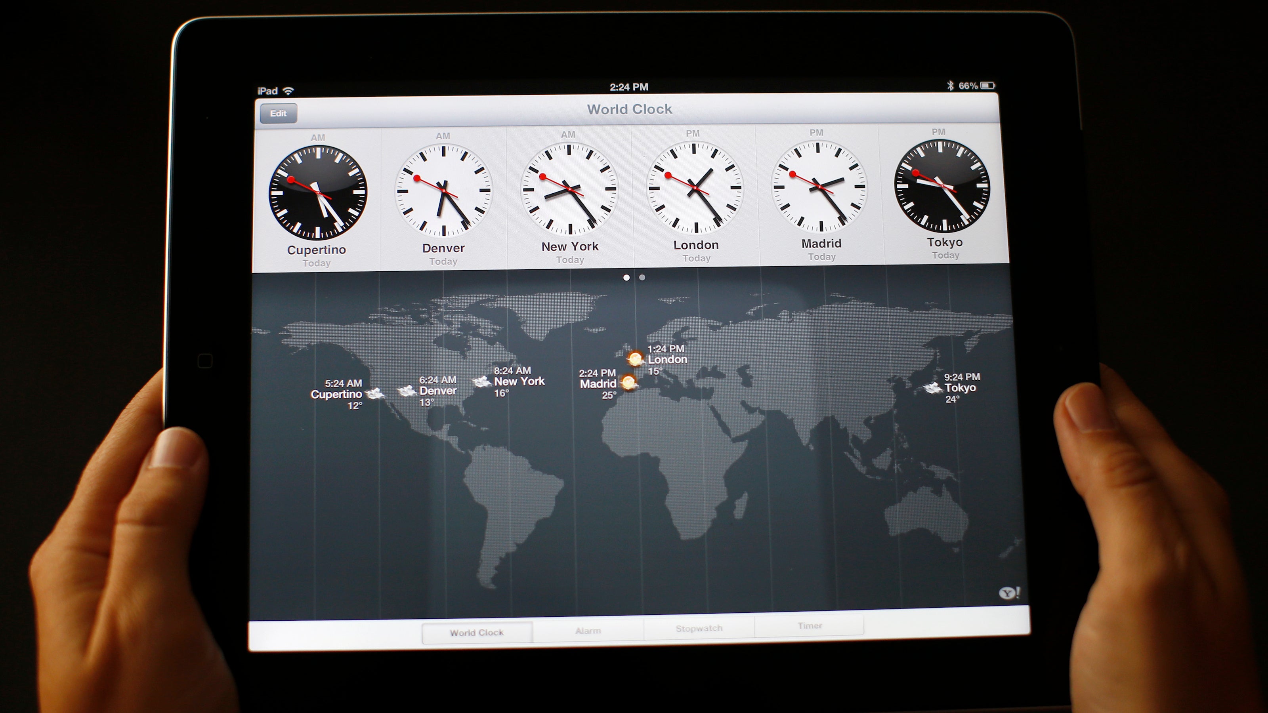Tap the battery status icon

[987, 86]
